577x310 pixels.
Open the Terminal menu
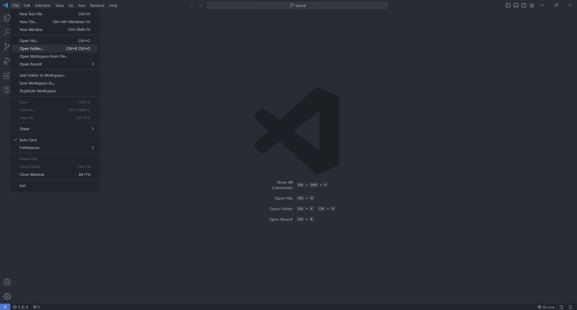coord(97,5)
